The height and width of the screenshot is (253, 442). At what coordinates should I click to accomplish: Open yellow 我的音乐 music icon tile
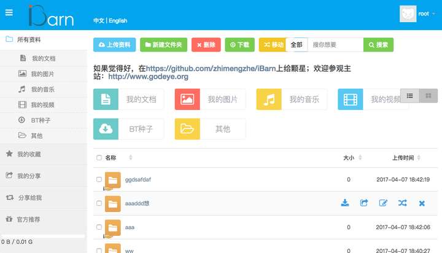pyautogui.click(x=269, y=99)
